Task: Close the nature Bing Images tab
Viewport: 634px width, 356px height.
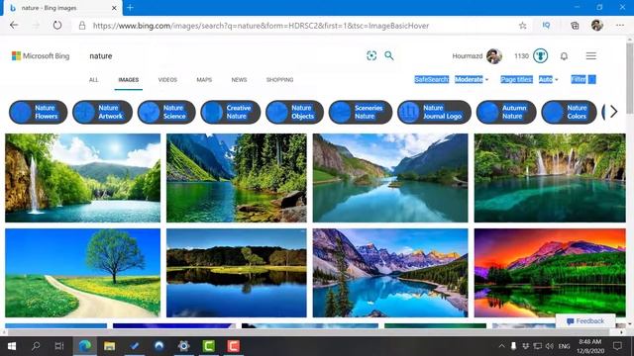Action: tap(114, 8)
